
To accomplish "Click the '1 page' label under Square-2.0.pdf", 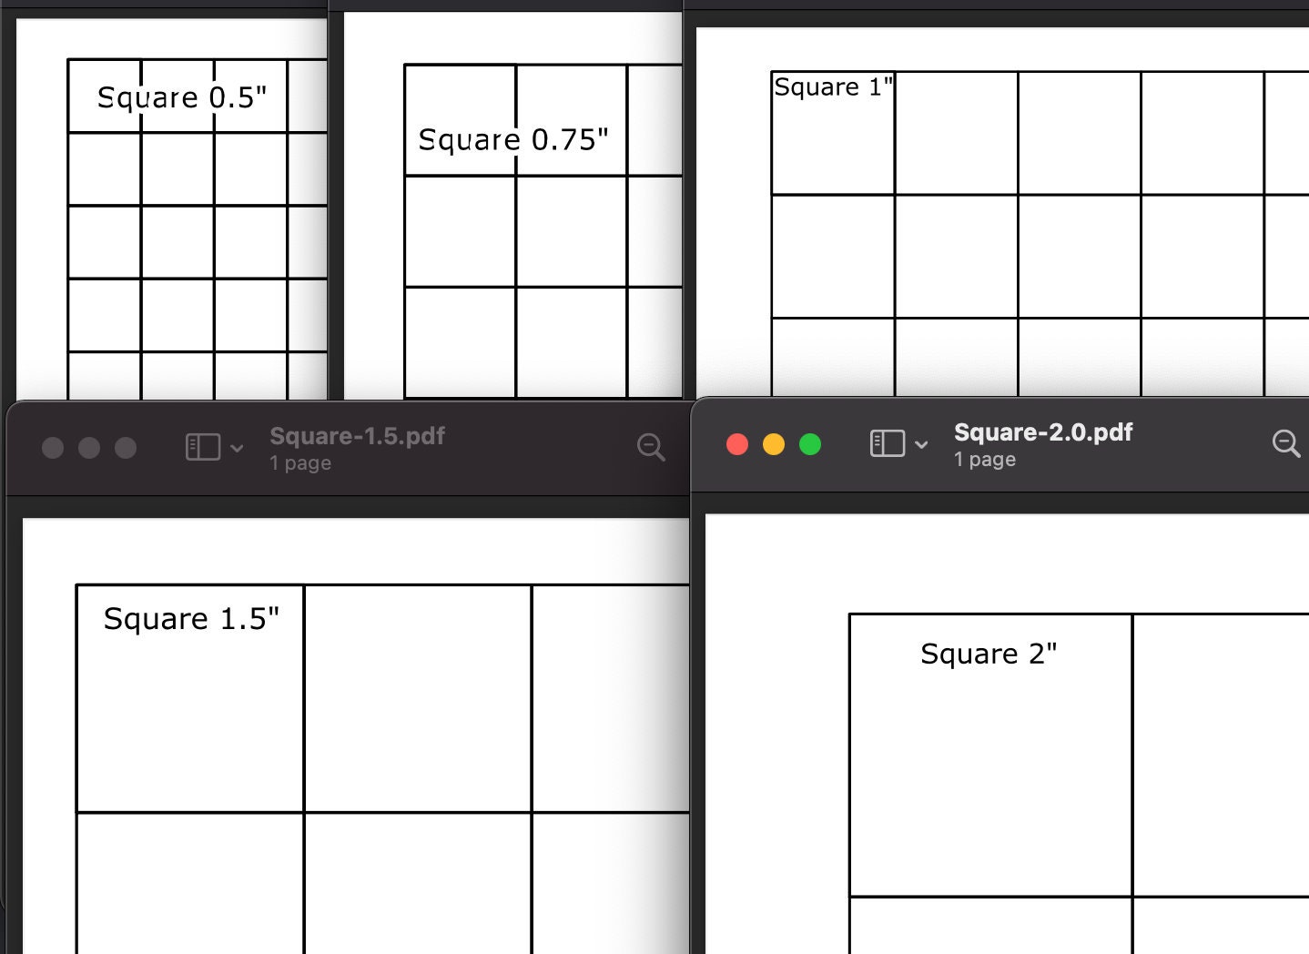I will pyautogui.click(x=984, y=460).
